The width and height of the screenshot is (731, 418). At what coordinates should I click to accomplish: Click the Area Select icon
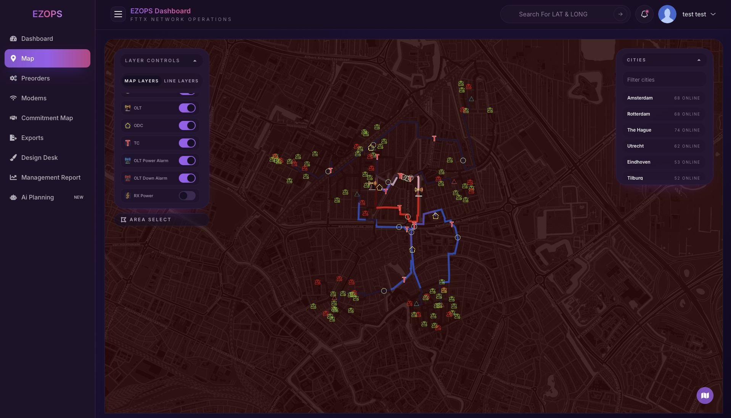[x=123, y=219]
